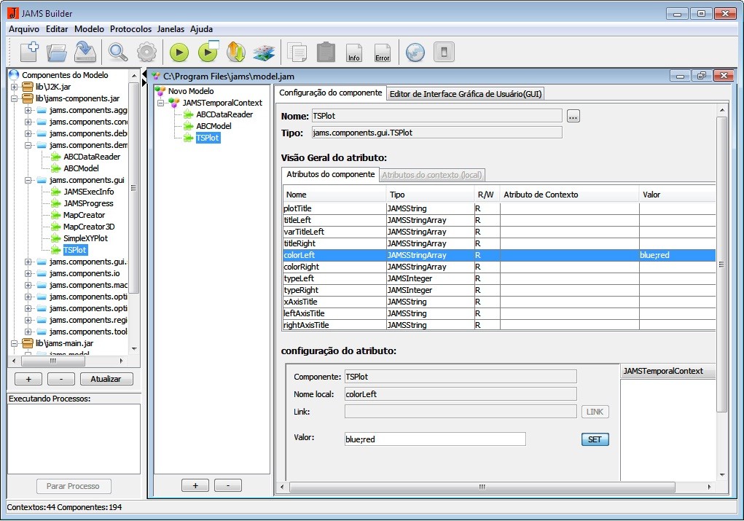Viewport: 744px width, 521px height.
Task: Click the map layers toolbar icon
Action: click(263, 52)
